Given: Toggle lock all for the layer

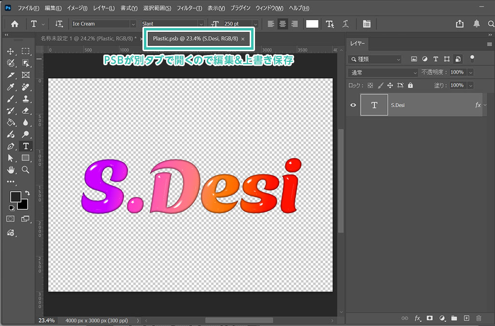Looking at the screenshot, I should click(x=410, y=85).
